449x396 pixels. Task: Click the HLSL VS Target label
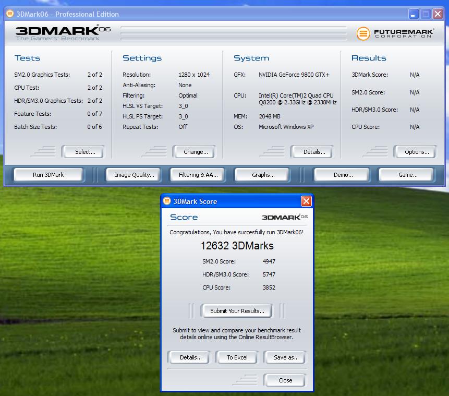(x=142, y=106)
